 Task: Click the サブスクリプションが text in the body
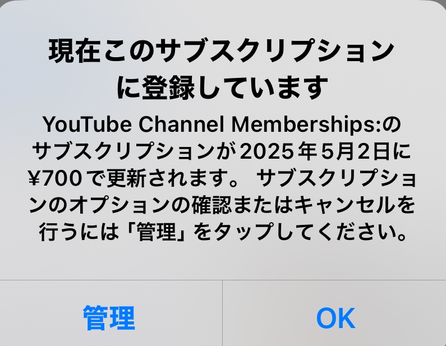134,151
